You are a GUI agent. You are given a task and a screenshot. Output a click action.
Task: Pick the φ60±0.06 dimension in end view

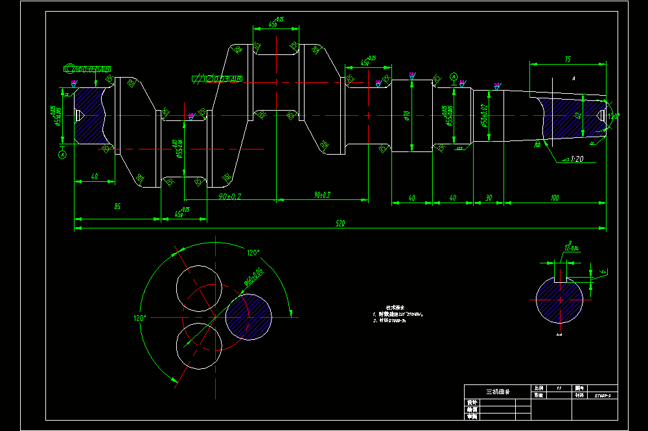pos(254,277)
